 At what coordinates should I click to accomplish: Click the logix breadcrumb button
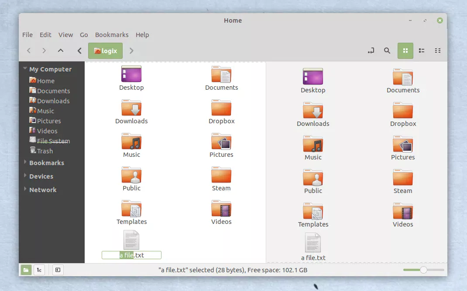[105, 51]
